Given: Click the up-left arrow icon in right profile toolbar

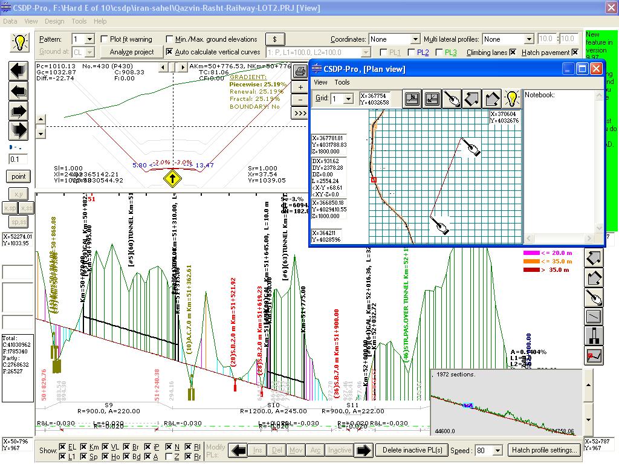Looking at the screenshot, I should (x=594, y=258).
